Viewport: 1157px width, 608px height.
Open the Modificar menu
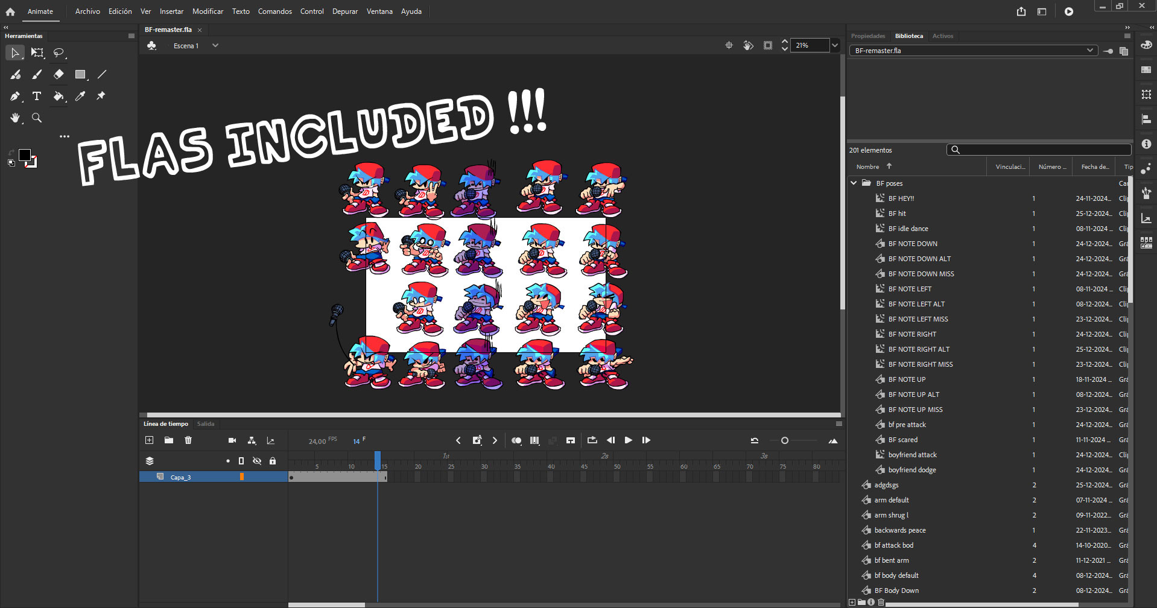click(208, 11)
